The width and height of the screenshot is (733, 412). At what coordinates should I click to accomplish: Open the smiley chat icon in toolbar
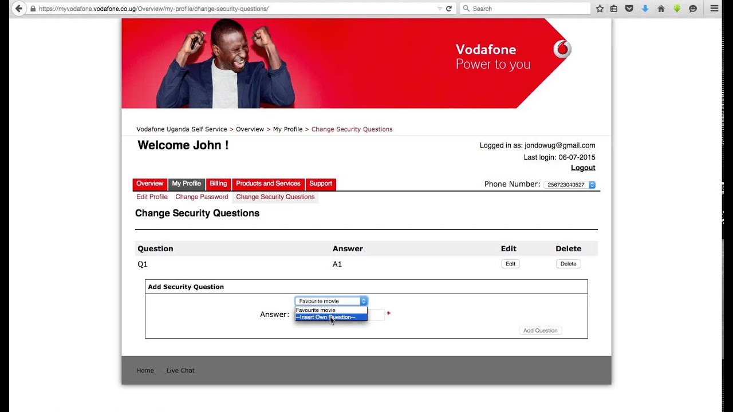692,9
